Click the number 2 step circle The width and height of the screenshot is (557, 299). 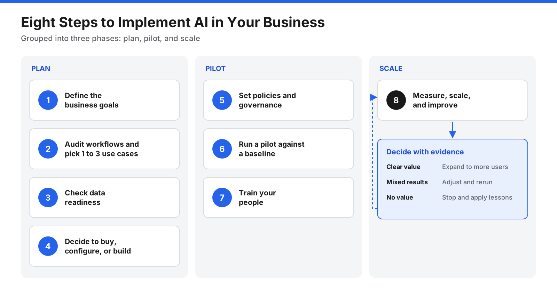click(48, 149)
